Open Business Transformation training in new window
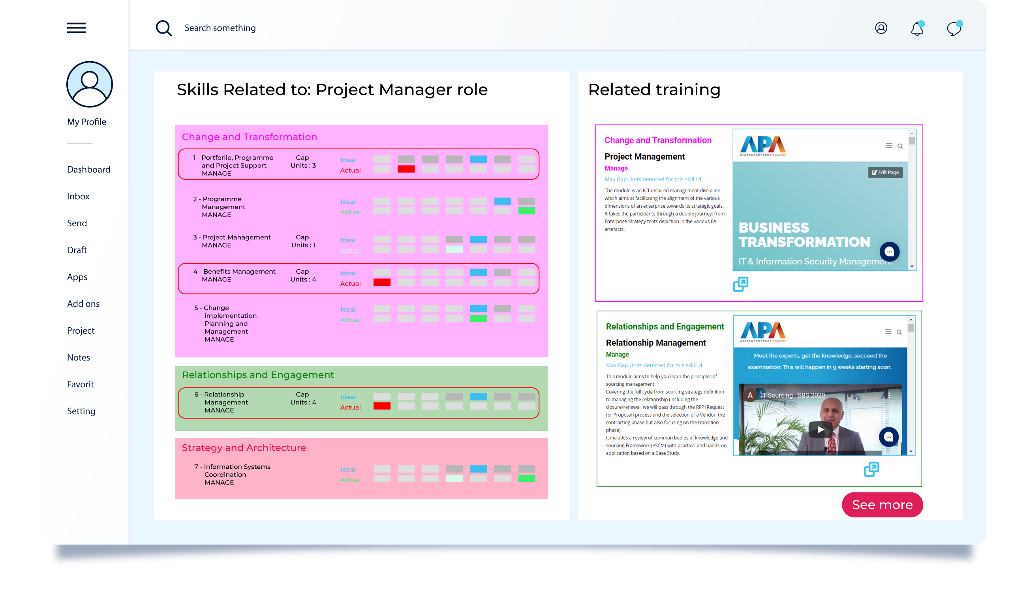Screen dimensions: 1029x616 tap(740, 284)
